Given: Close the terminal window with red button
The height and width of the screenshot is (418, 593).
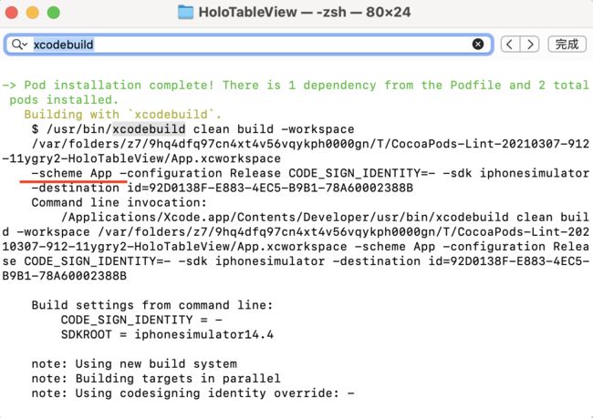Looking at the screenshot, I should click(12, 13).
